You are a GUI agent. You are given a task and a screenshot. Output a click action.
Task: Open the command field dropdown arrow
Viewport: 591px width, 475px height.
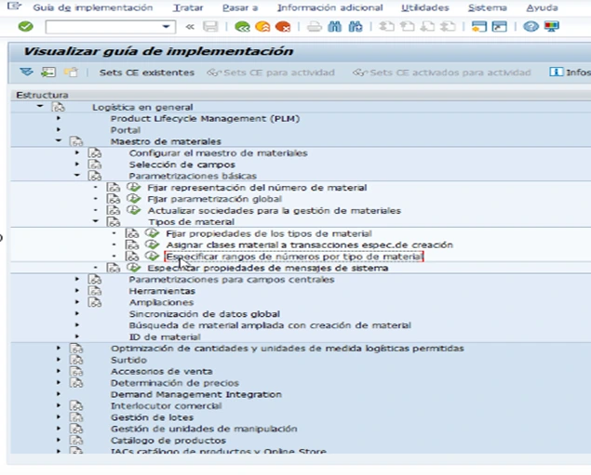click(166, 27)
